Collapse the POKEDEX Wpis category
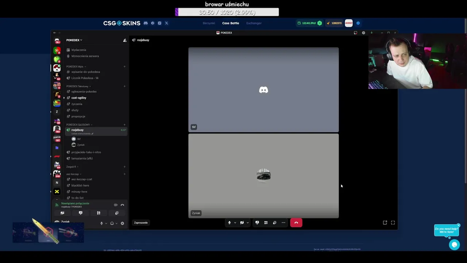Image resolution: width=467 pixels, height=263 pixels. coord(76,66)
